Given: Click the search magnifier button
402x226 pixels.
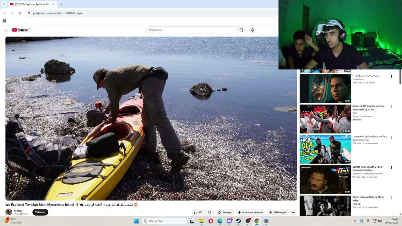Looking at the screenshot, I should (x=241, y=30).
